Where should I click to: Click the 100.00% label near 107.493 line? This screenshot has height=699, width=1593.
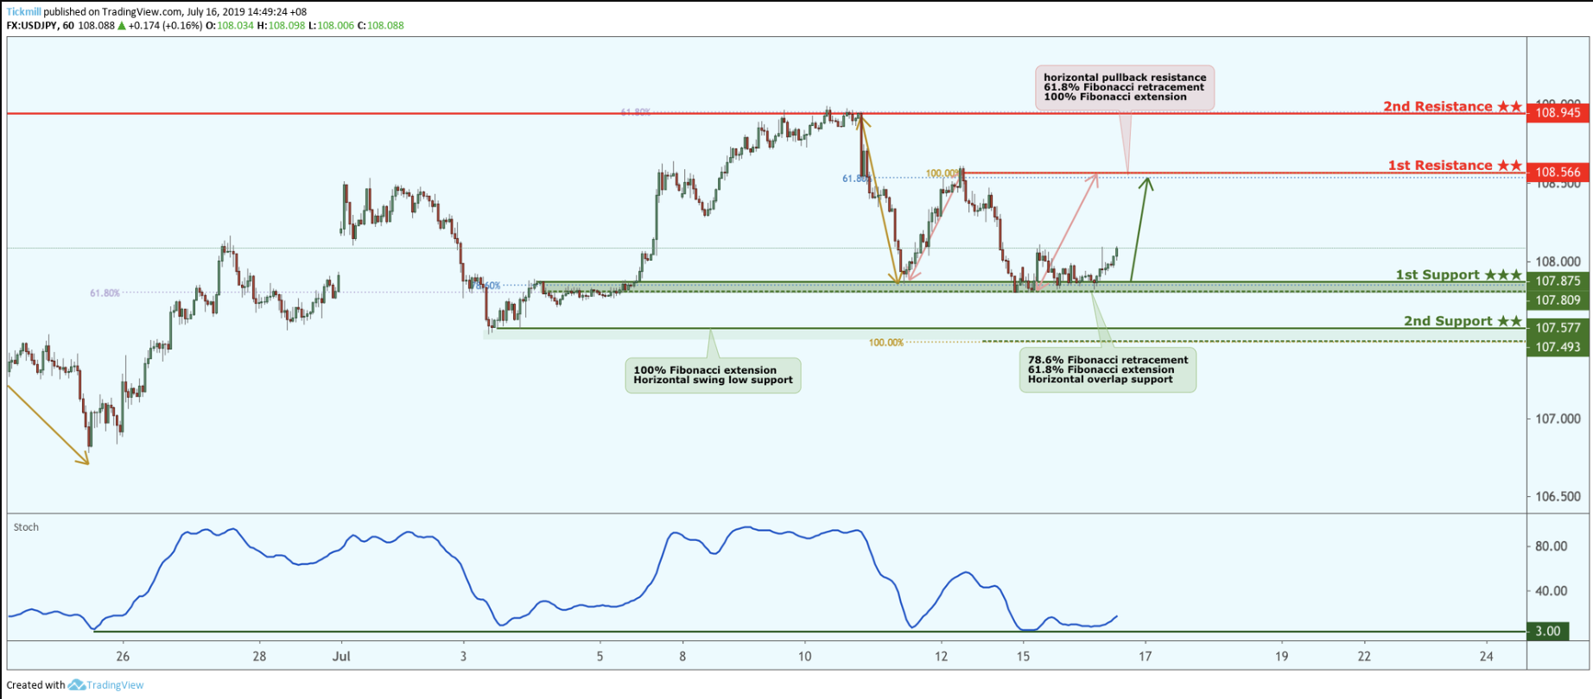click(886, 343)
